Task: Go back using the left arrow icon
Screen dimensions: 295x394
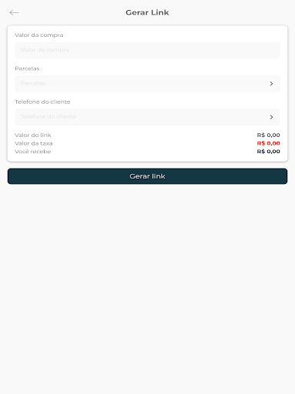Action: click(14, 12)
